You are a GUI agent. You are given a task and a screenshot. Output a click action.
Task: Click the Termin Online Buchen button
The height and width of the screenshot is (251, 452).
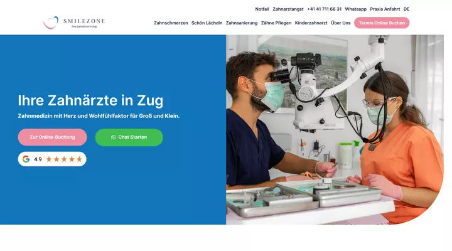pos(382,23)
